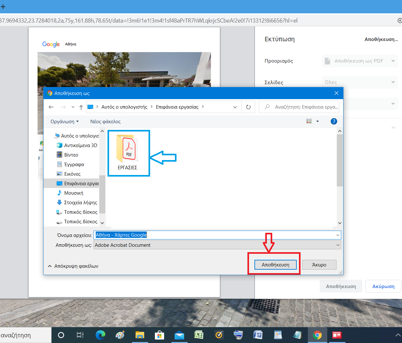Click Νέος φάκελος to create folder
402x343 pixels.
[x=105, y=122]
